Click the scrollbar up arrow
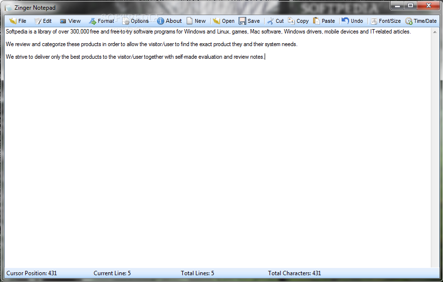443x282 pixels. coord(435,32)
